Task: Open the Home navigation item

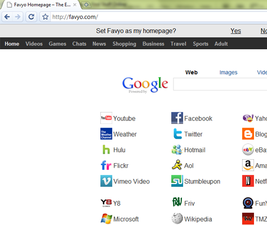Action: (12, 44)
